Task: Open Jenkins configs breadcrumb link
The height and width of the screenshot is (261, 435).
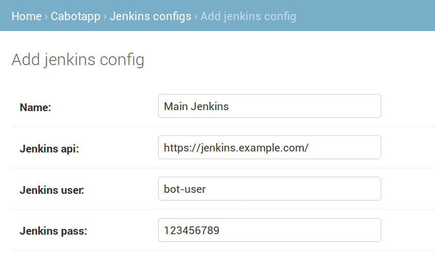Action: (150, 17)
